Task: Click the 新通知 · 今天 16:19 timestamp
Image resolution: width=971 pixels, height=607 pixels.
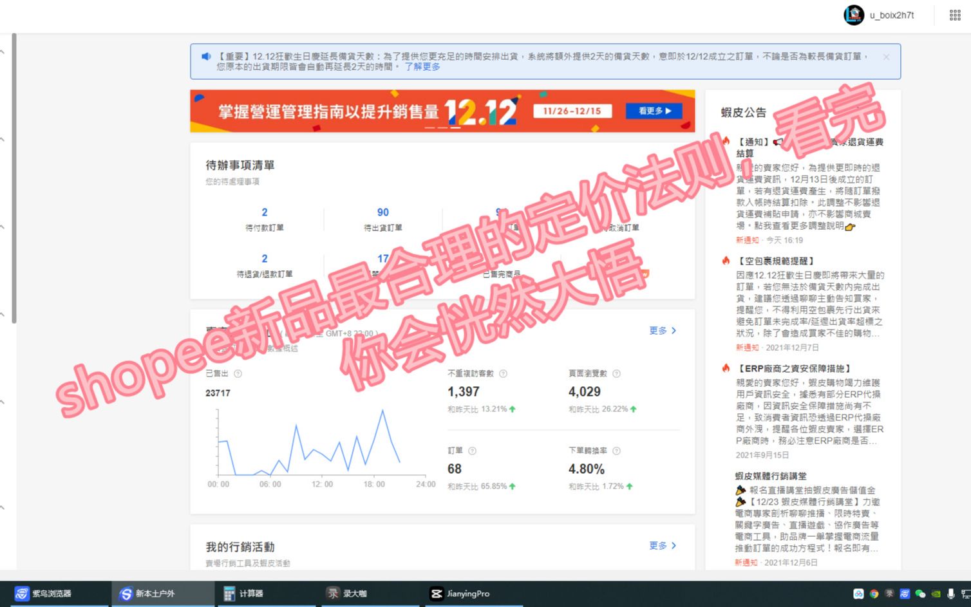Action: (769, 240)
